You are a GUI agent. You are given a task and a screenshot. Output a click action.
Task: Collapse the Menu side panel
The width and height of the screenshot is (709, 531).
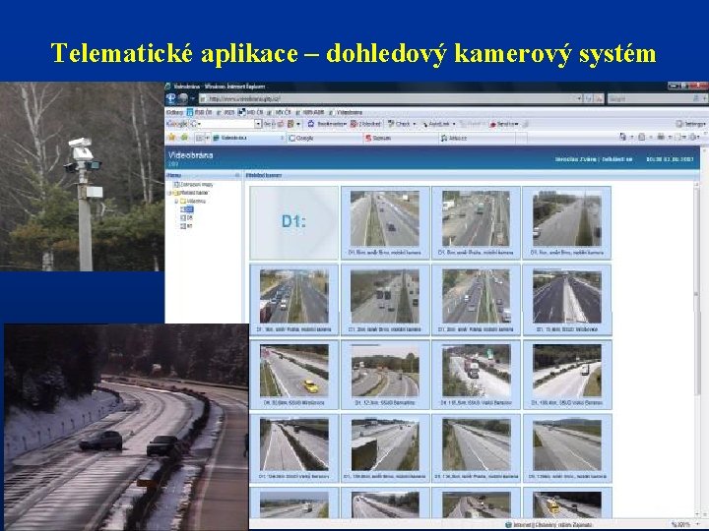click(237, 175)
